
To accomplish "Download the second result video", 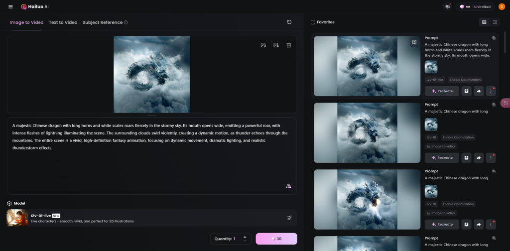I will coord(466,158).
